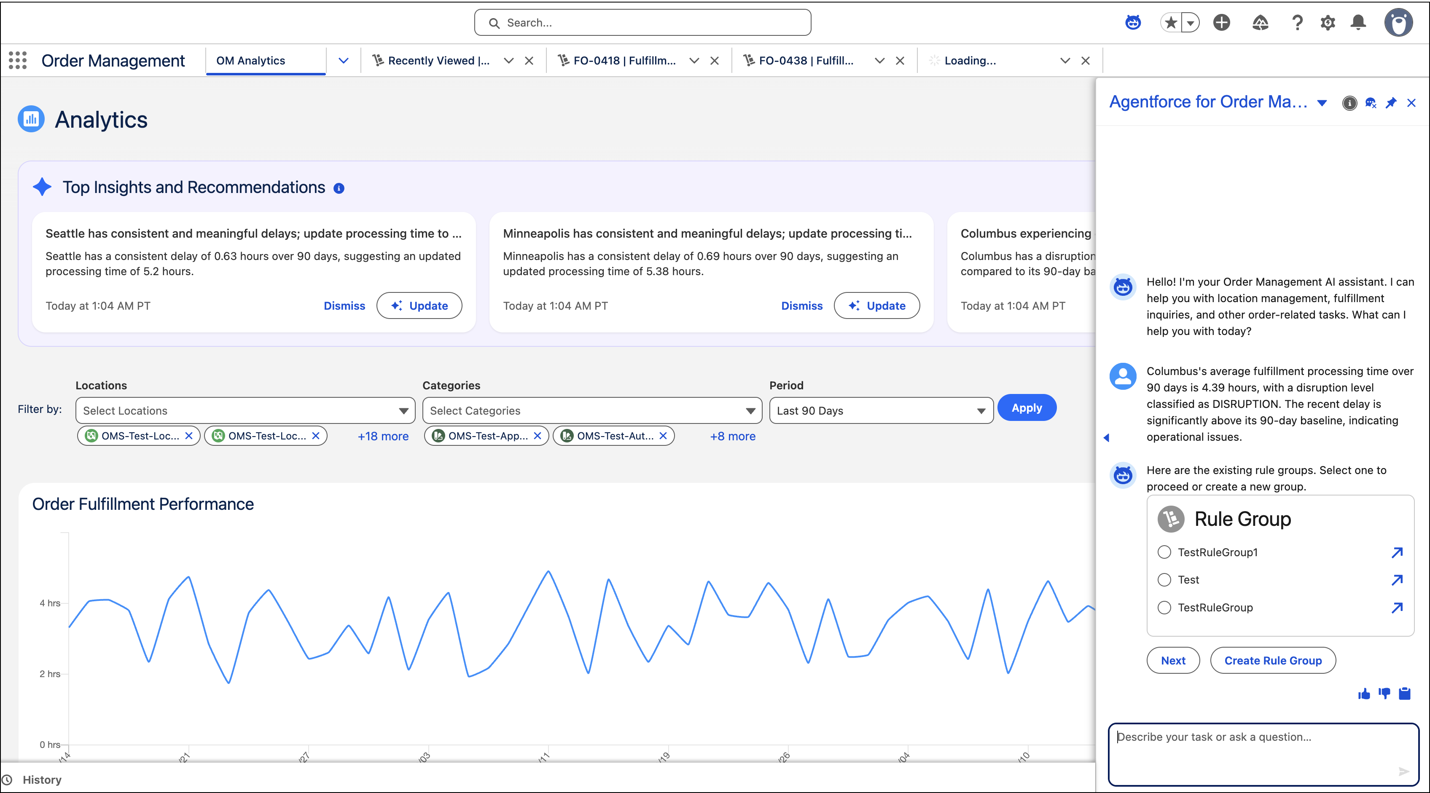Screen dimensions: 1430x793
Task: Open the Test rule group arrow icon
Action: pyautogui.click(x=1397, y=580)
